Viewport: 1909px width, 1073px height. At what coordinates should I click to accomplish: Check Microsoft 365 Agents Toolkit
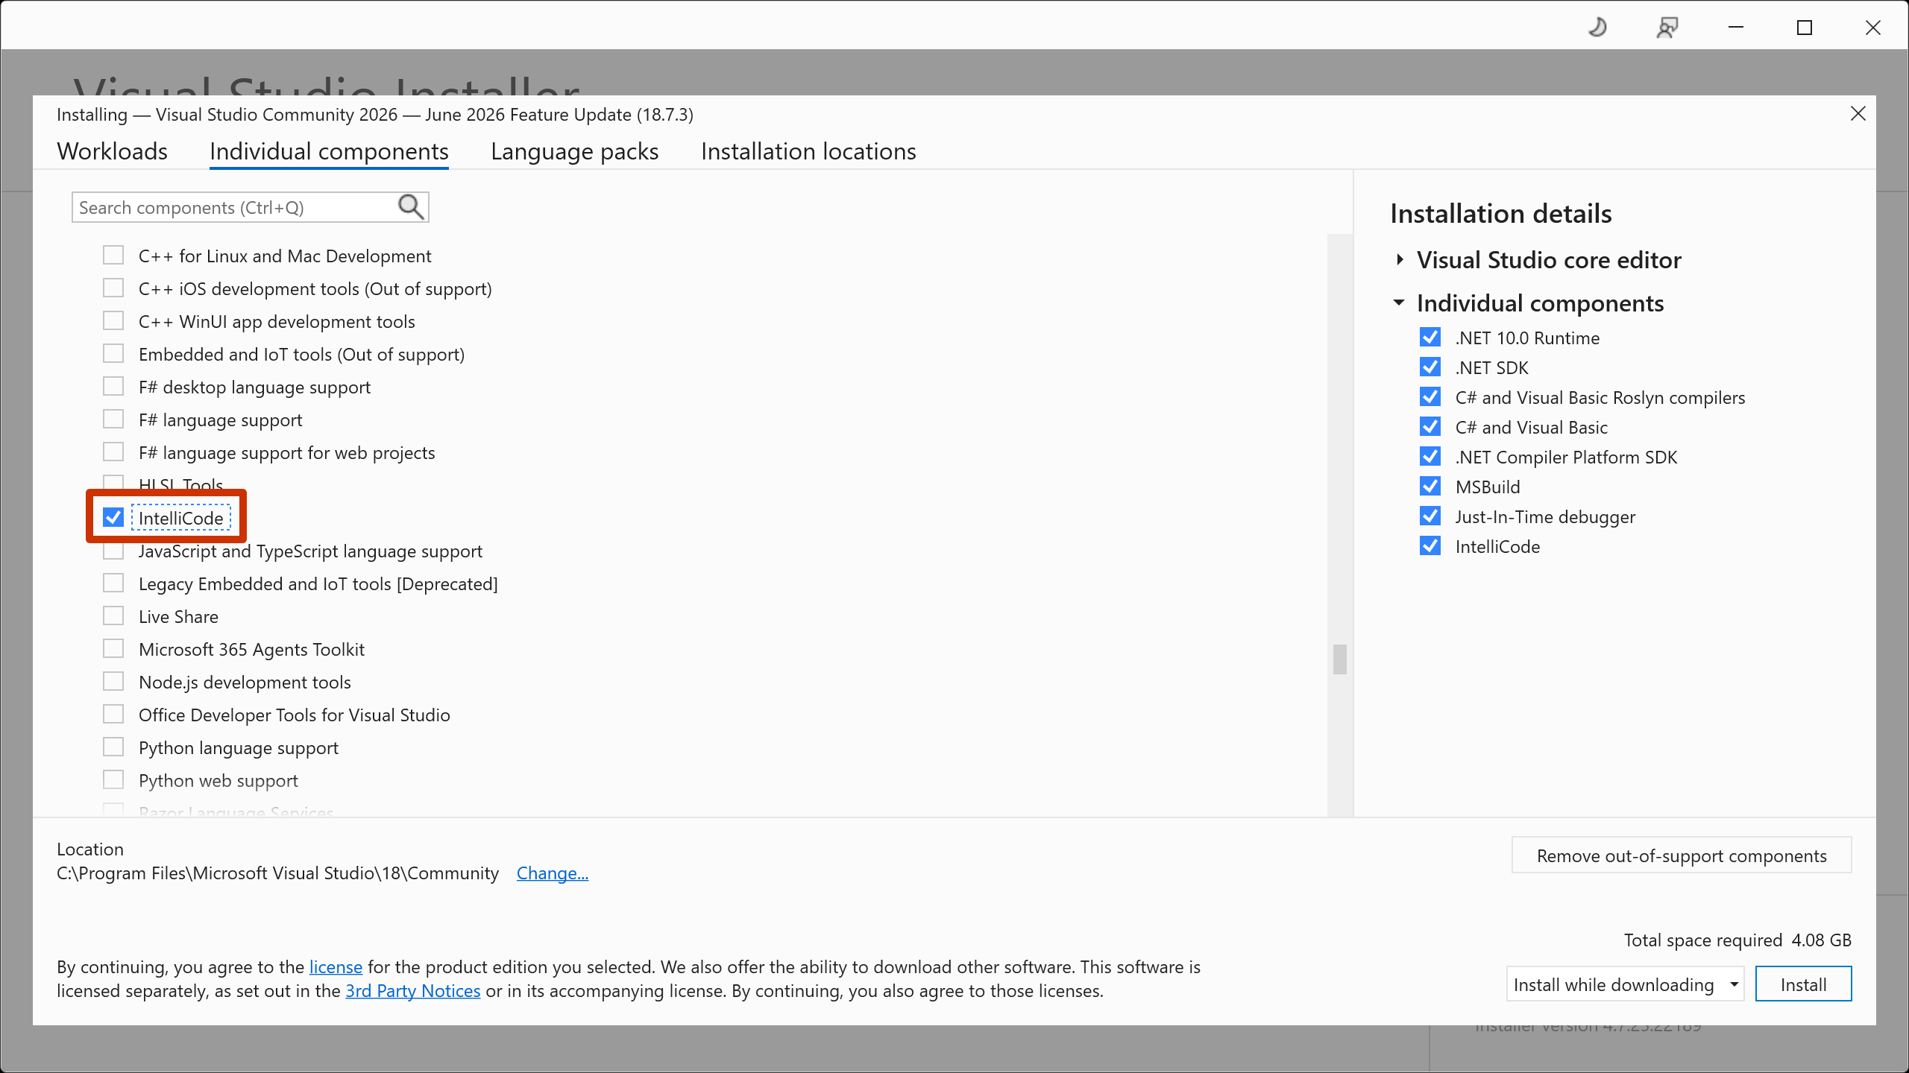[x=113, y=649]
